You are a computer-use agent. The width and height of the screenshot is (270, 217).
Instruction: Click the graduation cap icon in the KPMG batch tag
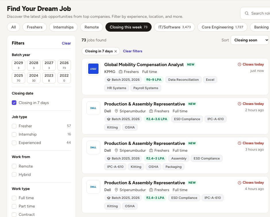point(109,80)
